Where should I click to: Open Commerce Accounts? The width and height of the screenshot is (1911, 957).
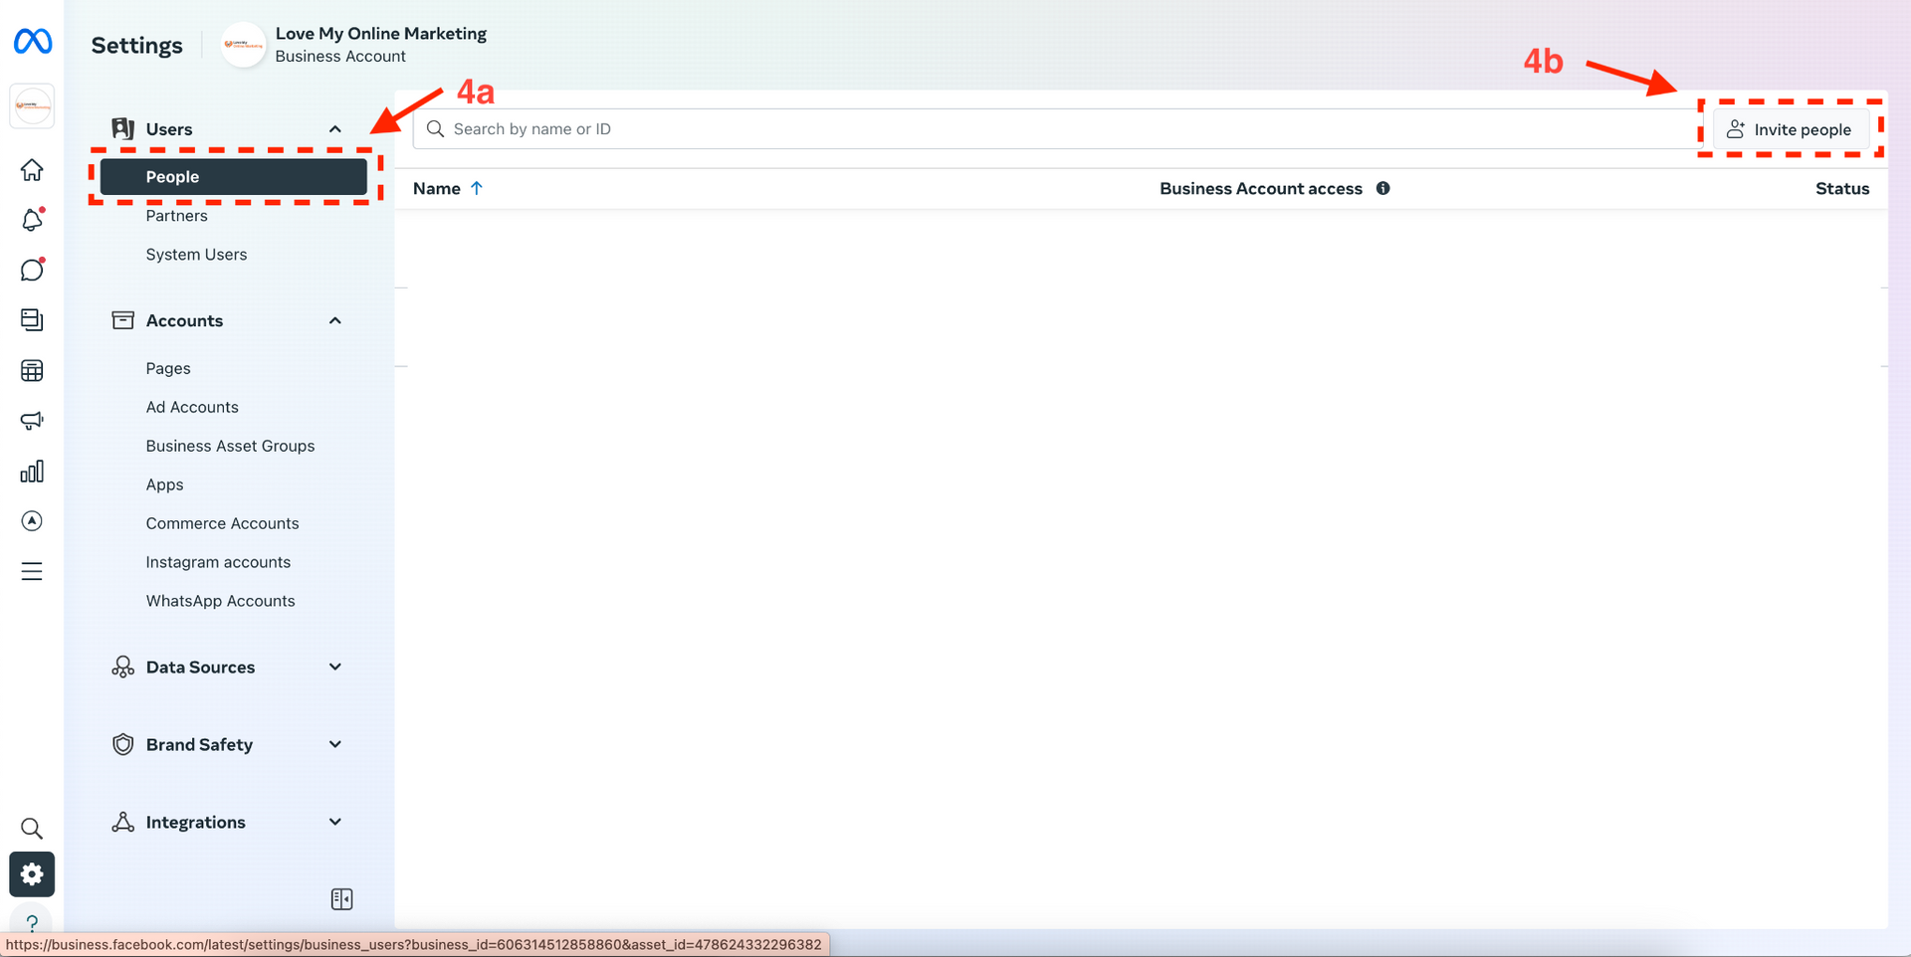coord(222,523)
